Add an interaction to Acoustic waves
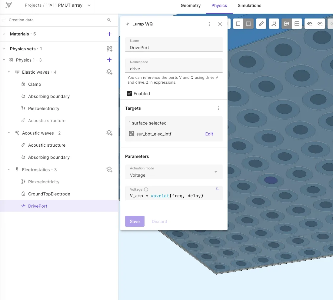 (109, 133)
